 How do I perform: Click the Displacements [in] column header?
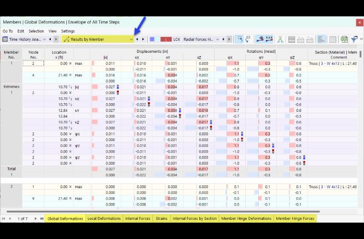point(152,51)
